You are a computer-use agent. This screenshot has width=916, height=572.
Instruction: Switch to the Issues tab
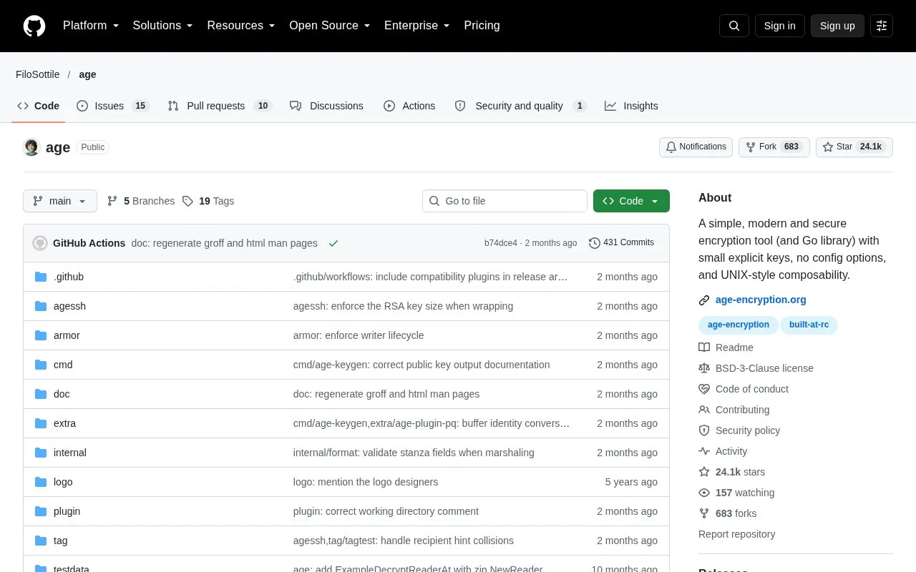(x=112, y=106)
